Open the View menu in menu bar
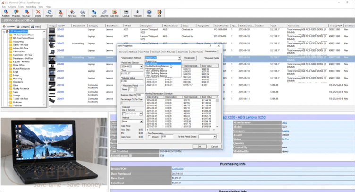Image resolution: width=355 pixels, height=192 pixels. [41, 7]
